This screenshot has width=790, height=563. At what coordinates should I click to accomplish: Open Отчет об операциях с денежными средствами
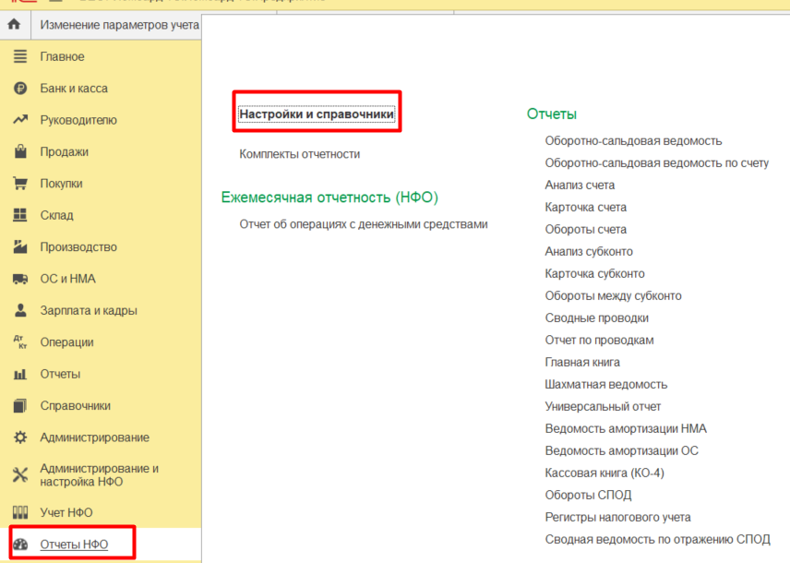(x=363, y=224)
